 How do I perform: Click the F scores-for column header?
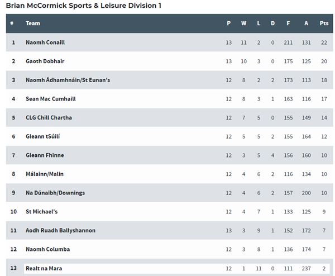pyautogui.click(x=288, y=23)
